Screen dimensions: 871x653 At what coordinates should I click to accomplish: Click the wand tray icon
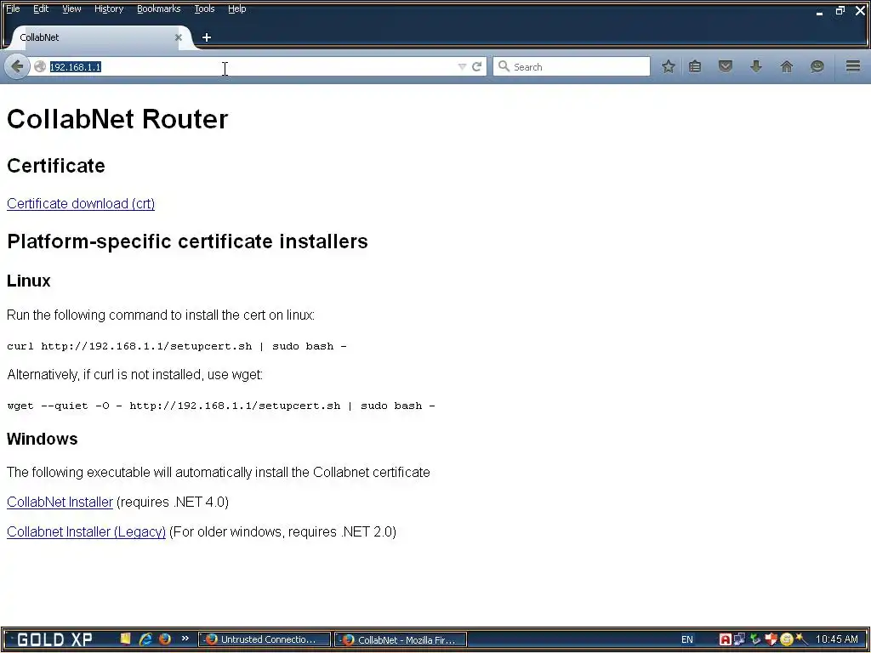coord(801,639)
